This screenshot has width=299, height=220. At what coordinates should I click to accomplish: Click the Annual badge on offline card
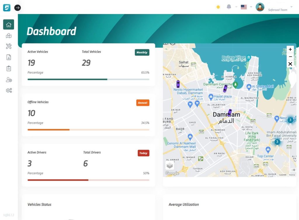coord(142,103)
